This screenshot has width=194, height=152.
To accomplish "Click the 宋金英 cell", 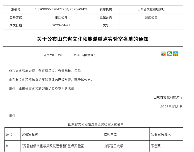I will tap(166, 146).
